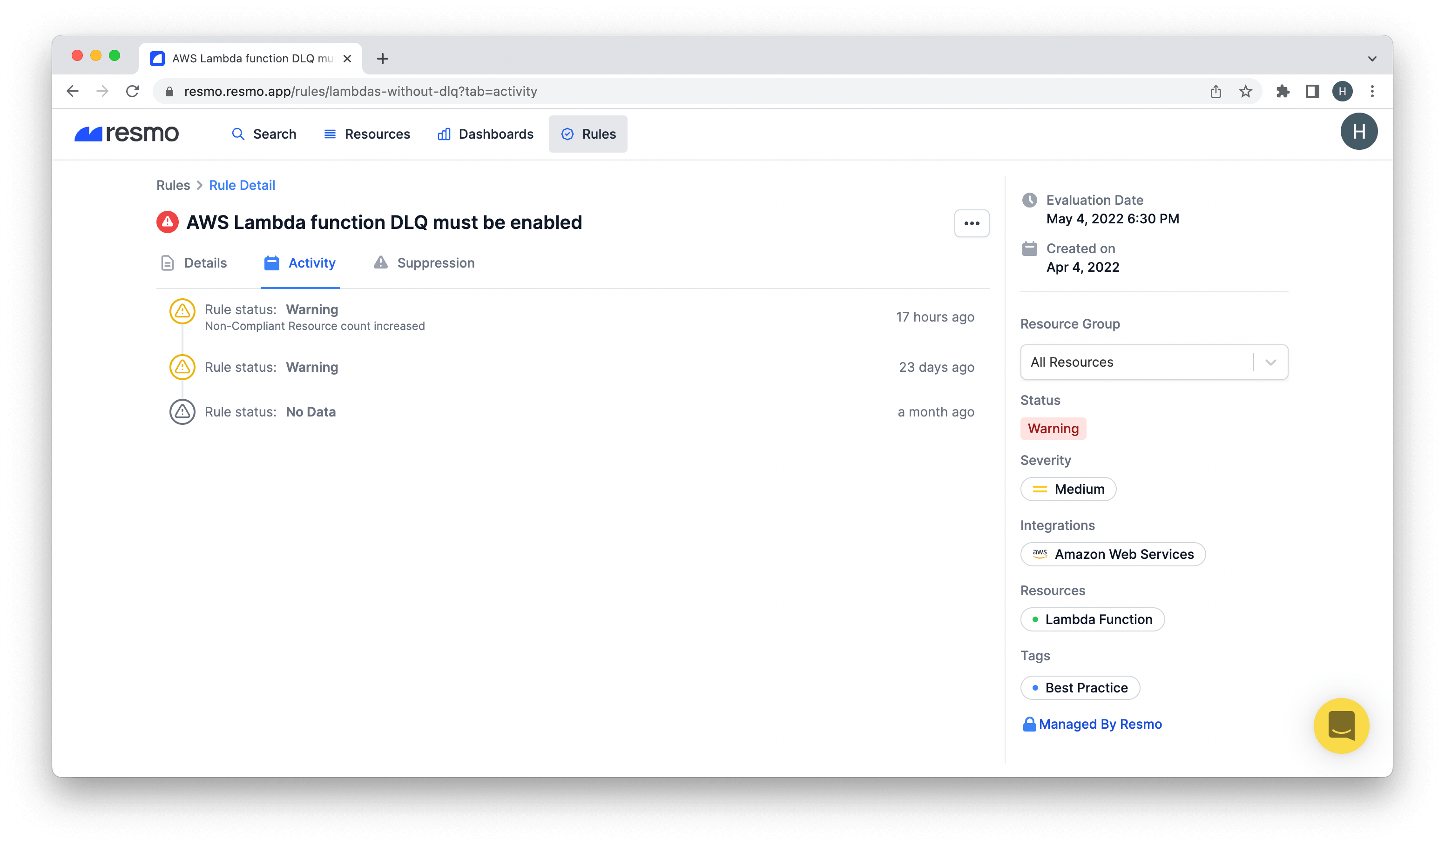
Task: Click the warning icon of the 17 hours ago entry
Action: point(182,311)
